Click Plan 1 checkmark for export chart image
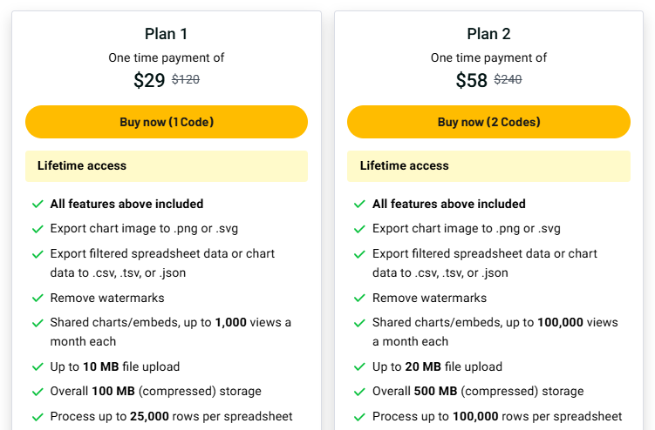The image size is (655, 430). pyautogui.click(x=38, y=230)
